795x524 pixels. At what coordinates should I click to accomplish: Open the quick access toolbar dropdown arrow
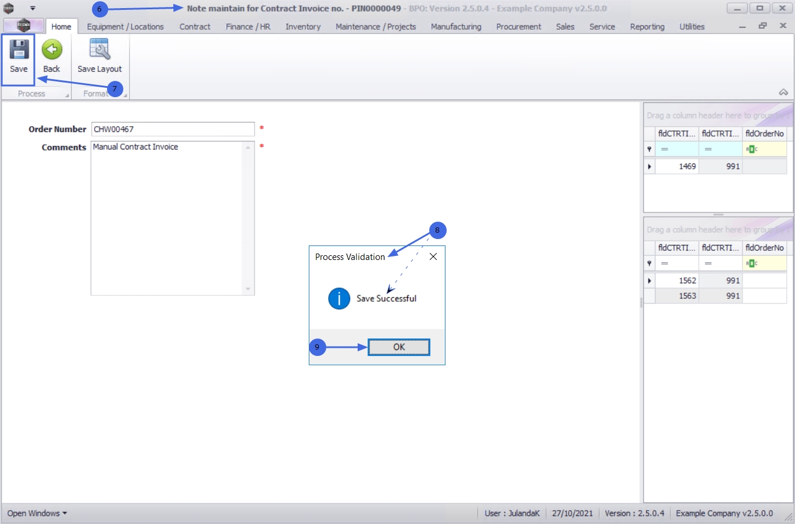click(x=33, y=8)
